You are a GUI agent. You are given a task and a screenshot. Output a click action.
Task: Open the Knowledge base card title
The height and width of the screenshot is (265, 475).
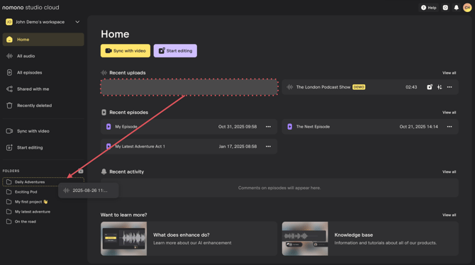[x=354, y=235]
